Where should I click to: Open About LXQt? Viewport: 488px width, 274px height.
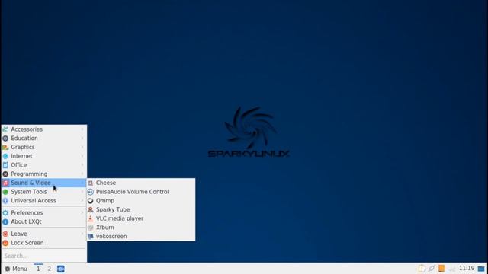[x=44, y=221]
